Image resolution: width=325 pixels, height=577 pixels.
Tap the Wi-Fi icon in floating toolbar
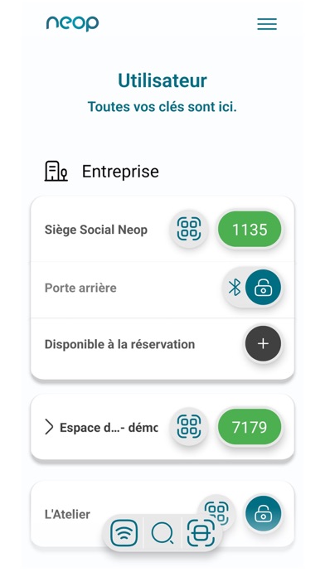tap(124, 532)
